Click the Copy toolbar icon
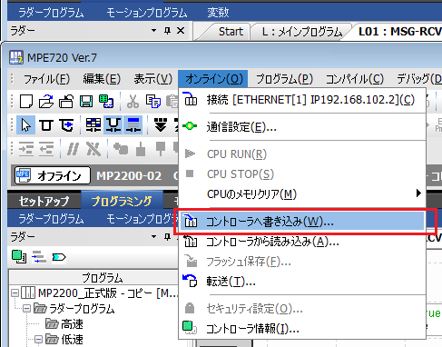This screenshot has width=442, height=347. pos(153,101)
